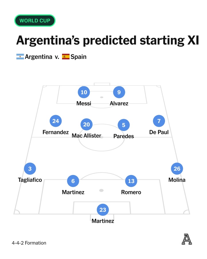
Task: Click the WORLD CUP badge
Action: (x=35, y=20)
